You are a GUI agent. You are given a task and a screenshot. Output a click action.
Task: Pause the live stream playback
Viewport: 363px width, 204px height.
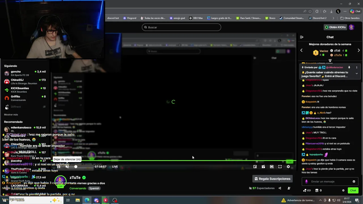point(59,167)
